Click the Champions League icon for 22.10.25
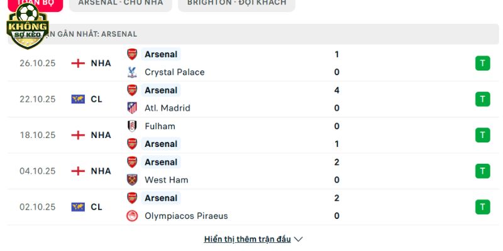Screen dimensions: 503x251 (78, 99)
